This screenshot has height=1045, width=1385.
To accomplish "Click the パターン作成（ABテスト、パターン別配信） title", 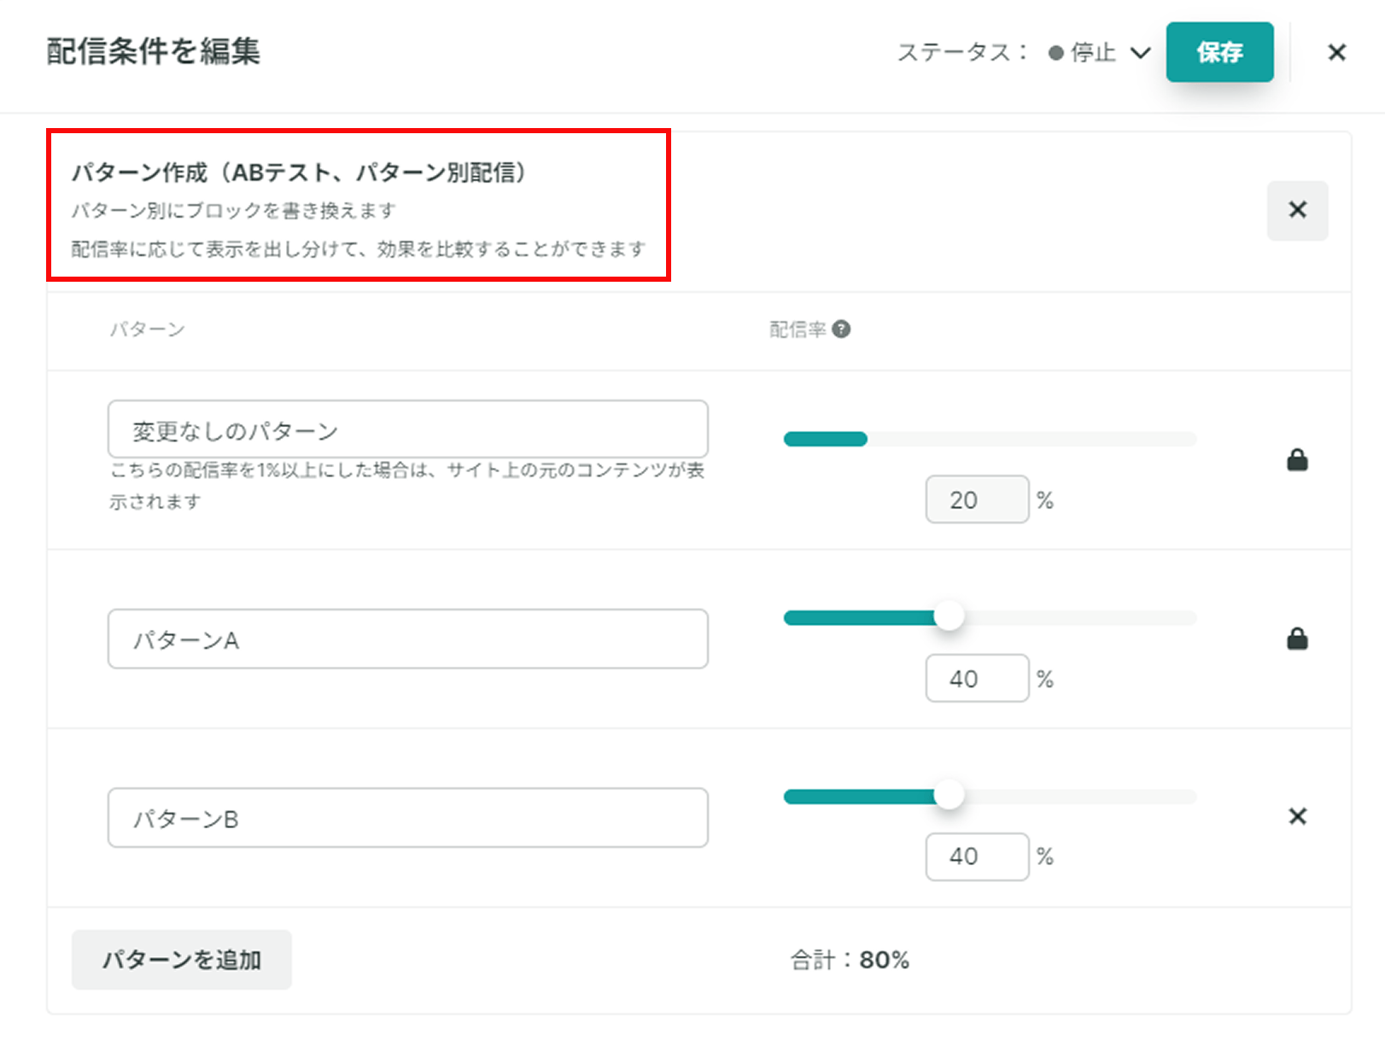I will pyautogui.click(x=299, y=172).
